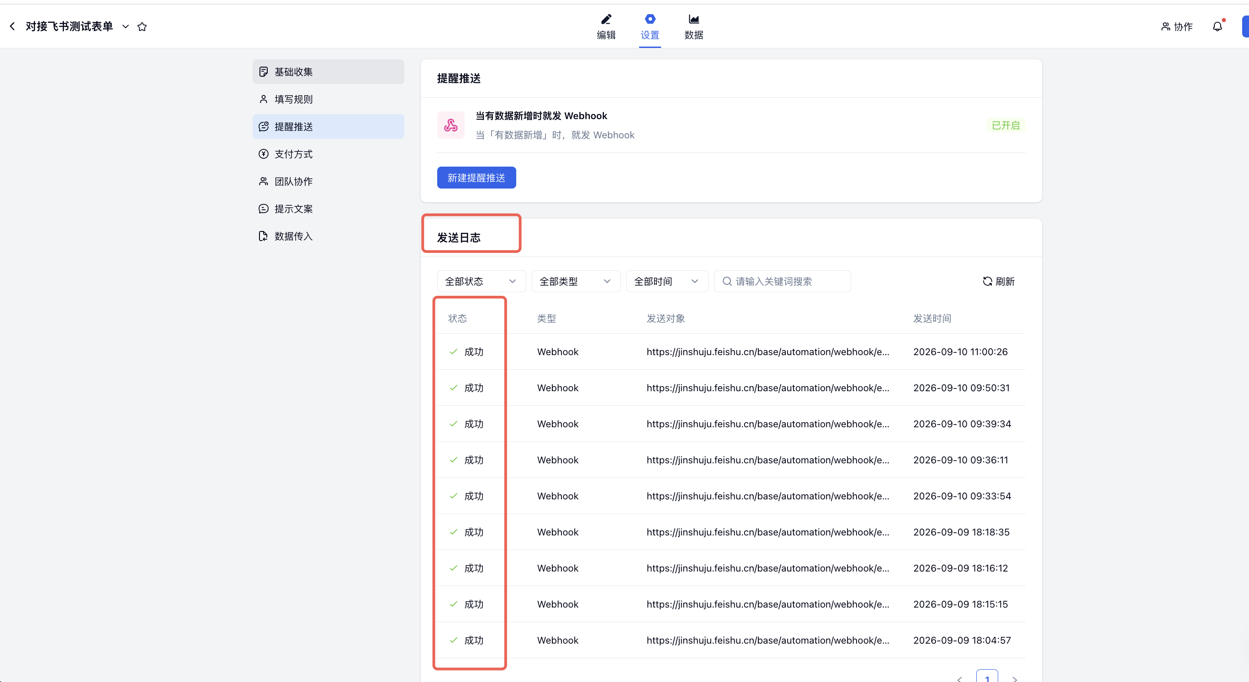
Task: Open the 全部状态 filter dropdown
Action: 482,281
